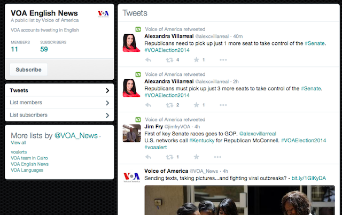The height and width of the screenshot is (215, 342).
Task: Open Alexandra Villarreal name on 40m tweet
Action: click(169, 36)
